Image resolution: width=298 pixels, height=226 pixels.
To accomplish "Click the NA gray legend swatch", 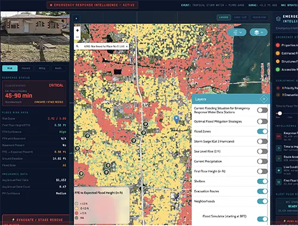I will coord(76,218).
